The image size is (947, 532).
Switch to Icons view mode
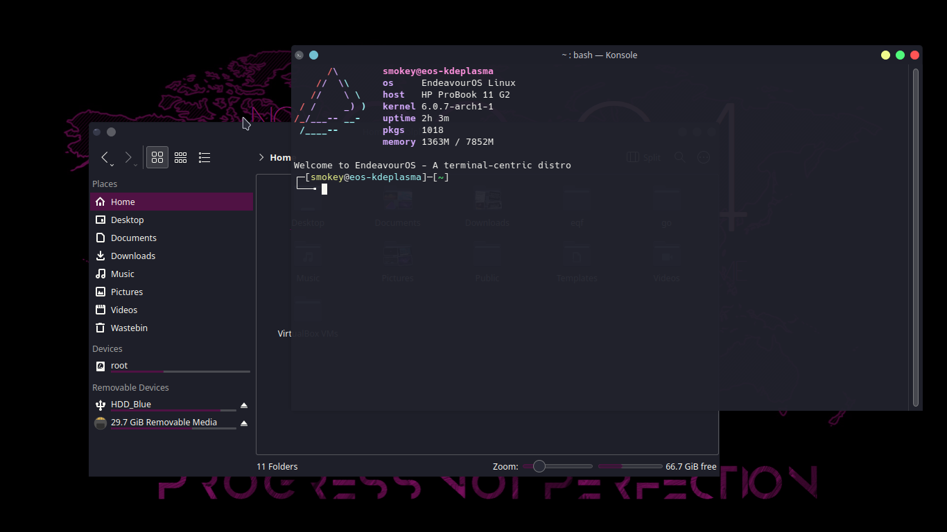(157, 158)
